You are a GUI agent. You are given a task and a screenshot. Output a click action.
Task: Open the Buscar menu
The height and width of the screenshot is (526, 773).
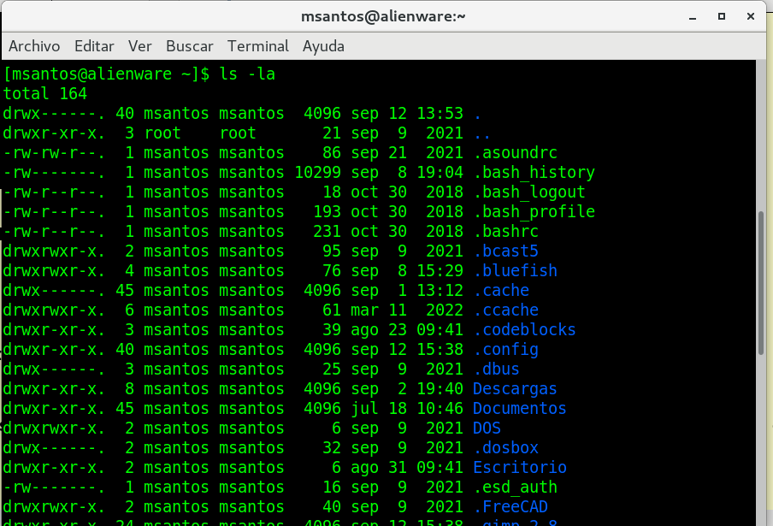(x=189, y=46)
